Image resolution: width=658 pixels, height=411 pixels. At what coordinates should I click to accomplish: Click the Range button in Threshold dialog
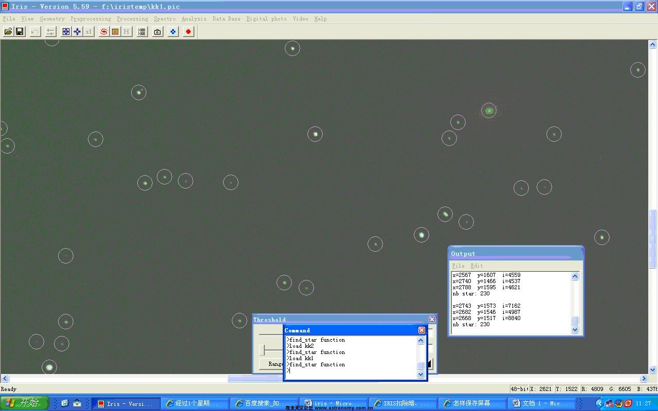(271, 364)
